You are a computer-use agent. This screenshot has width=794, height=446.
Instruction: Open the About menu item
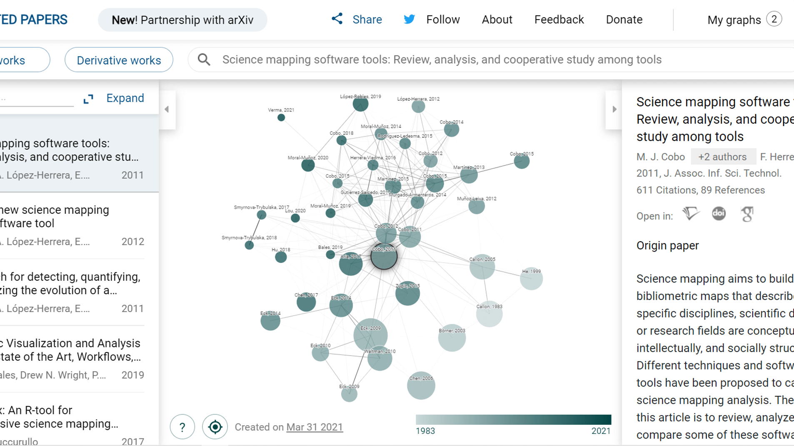click(x=497, y=20)
